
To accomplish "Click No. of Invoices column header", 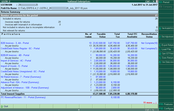I will (88, 36).
